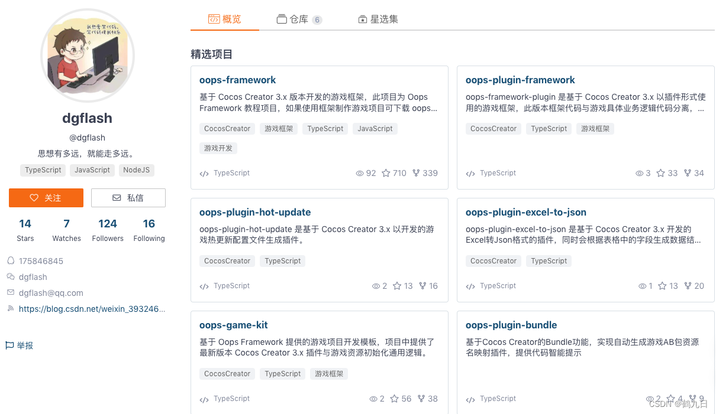Click the 关注 follow button

point(46,198)
